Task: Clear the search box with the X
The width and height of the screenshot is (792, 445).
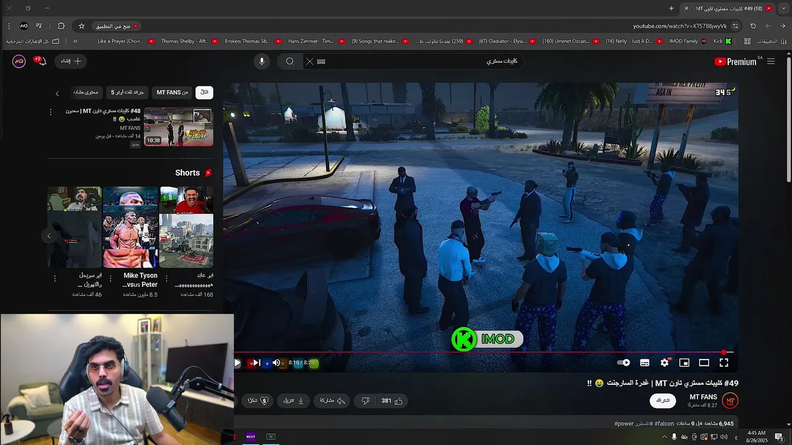Action: pyautogui.click(x=310, y=61)
